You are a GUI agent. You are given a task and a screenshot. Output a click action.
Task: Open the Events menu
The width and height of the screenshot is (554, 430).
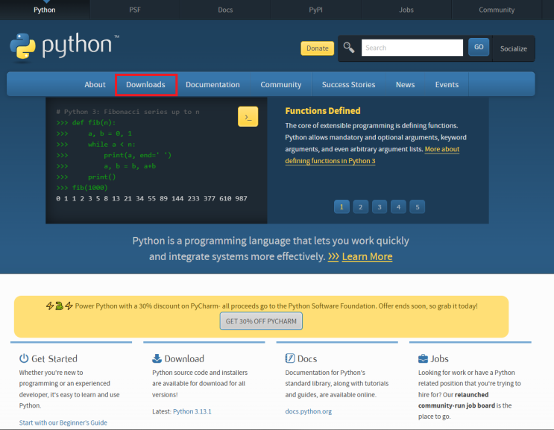coord(447,85)
